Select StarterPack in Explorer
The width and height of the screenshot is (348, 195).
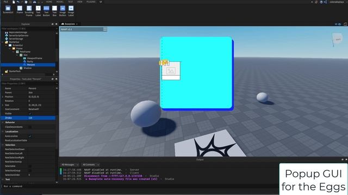tap(15, 71)
